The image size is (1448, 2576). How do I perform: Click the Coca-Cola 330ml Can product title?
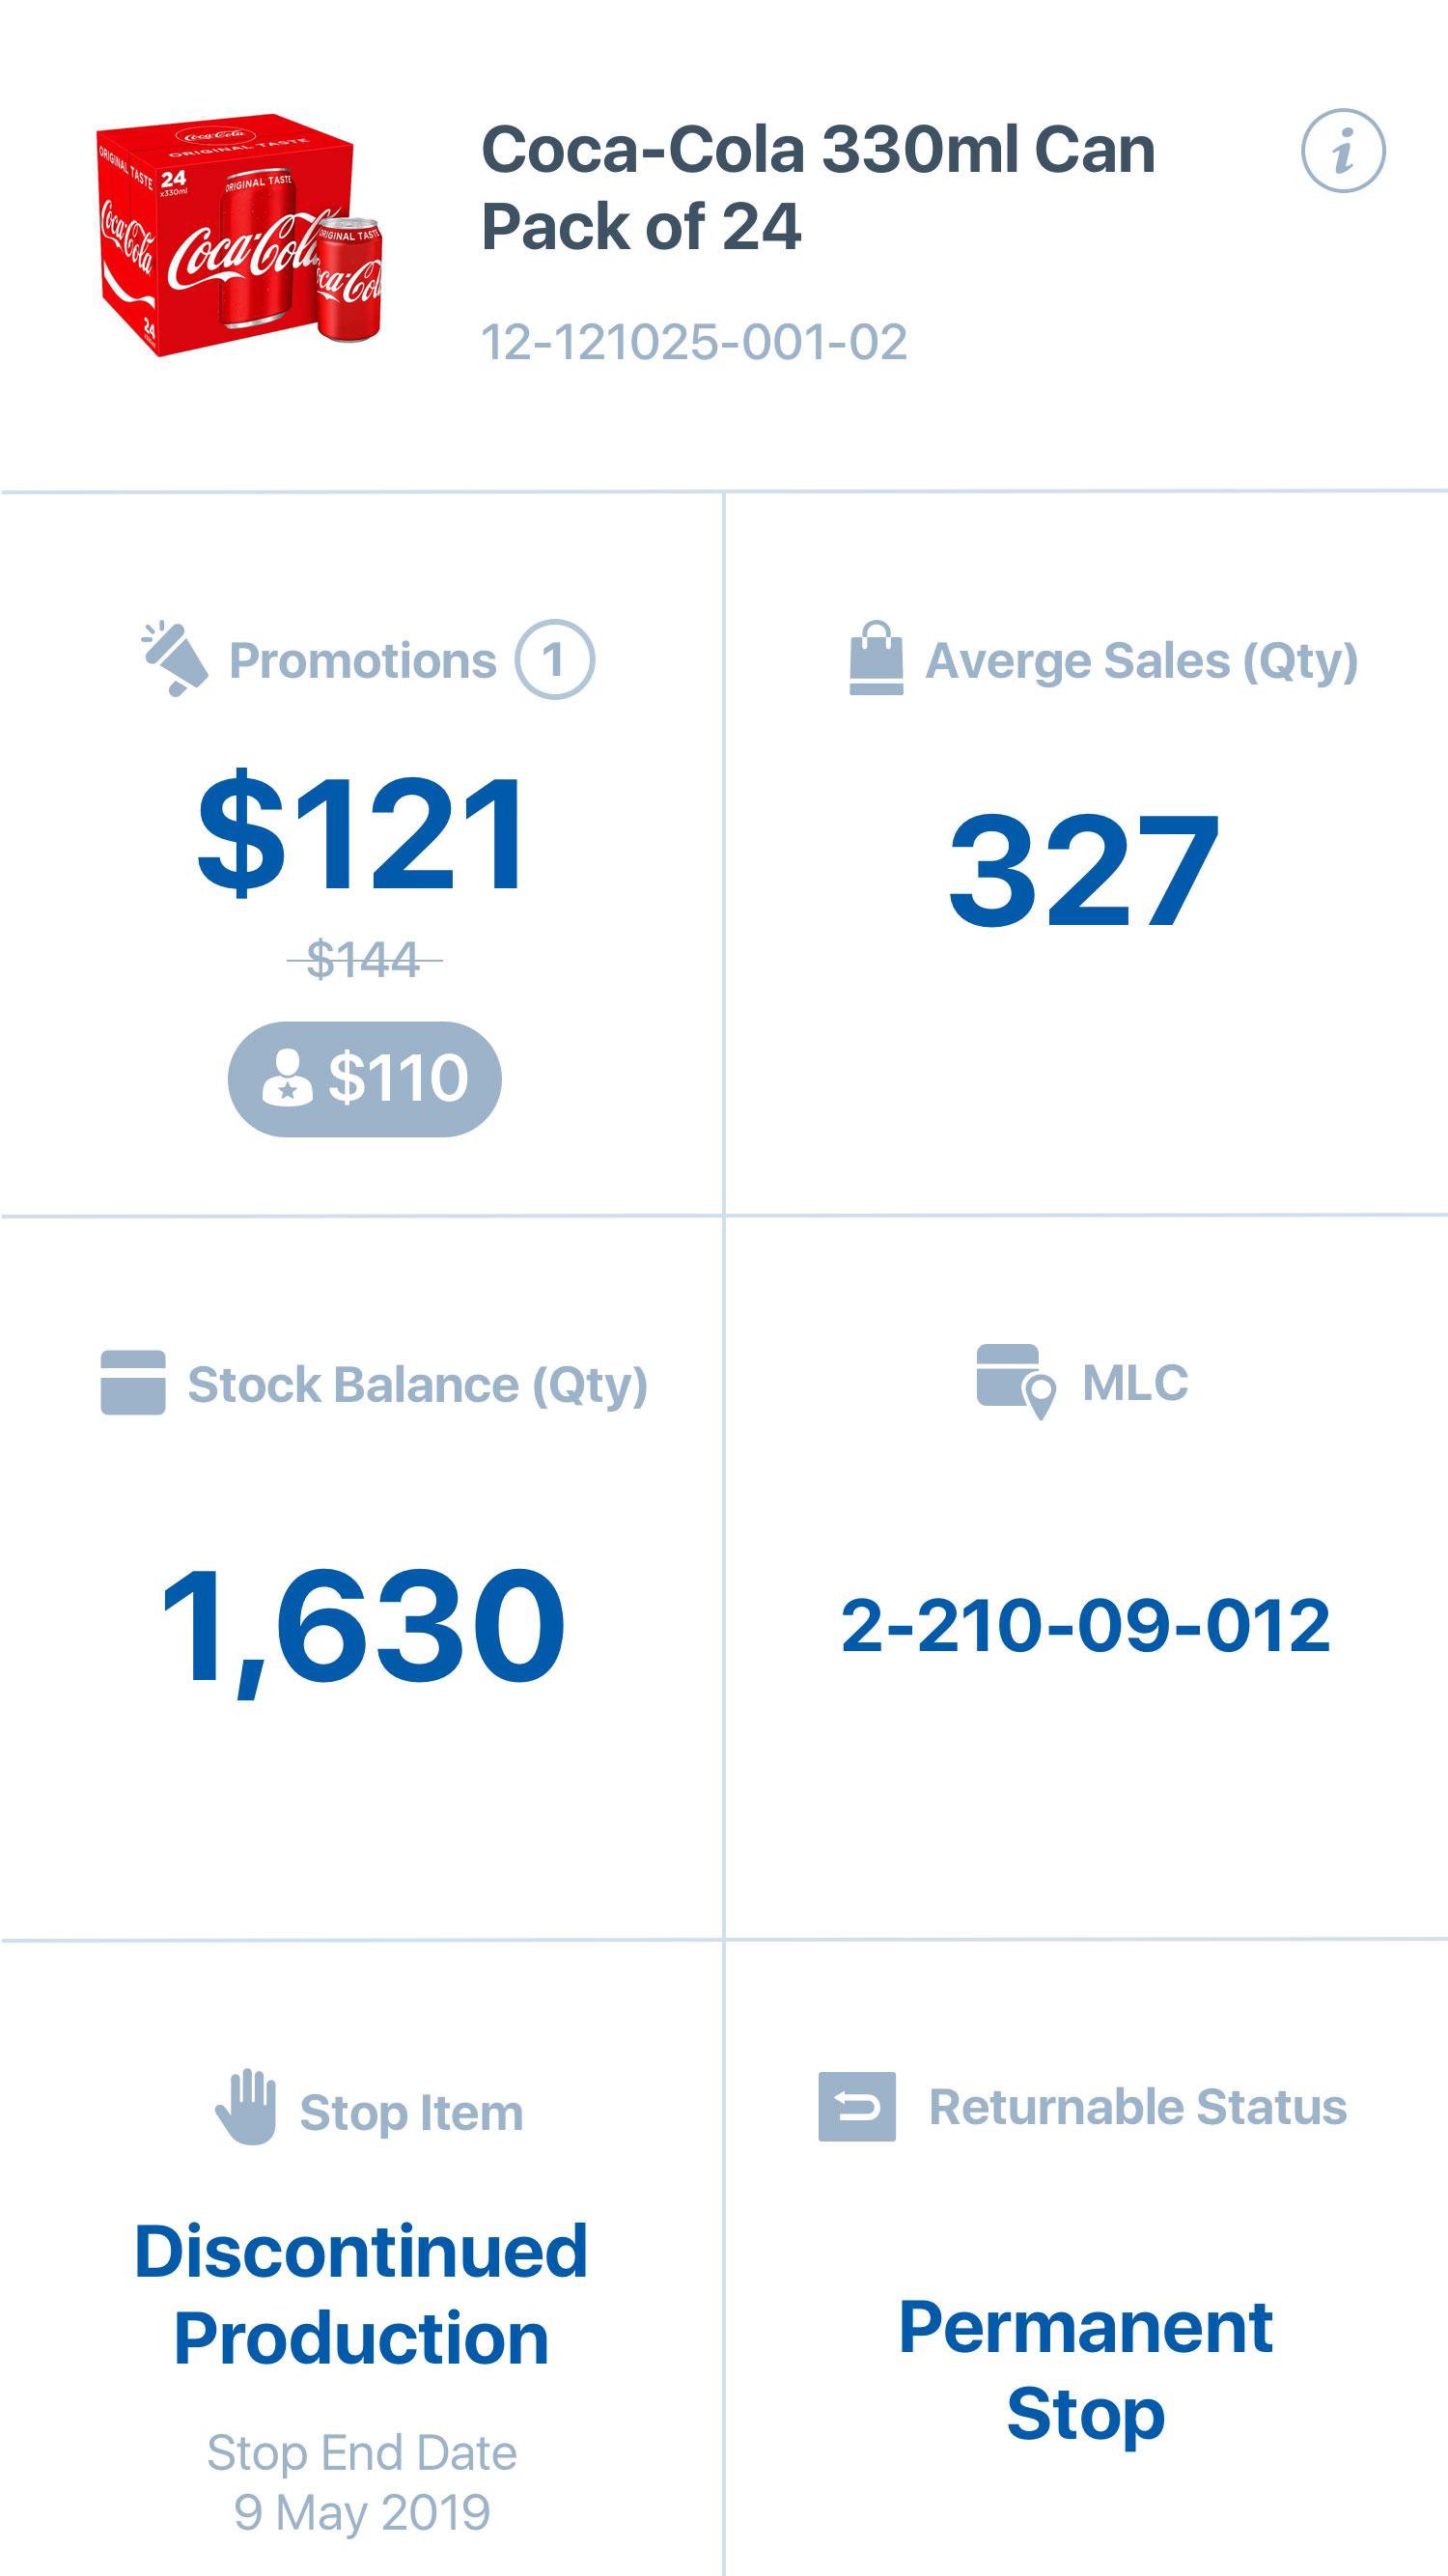coord(818,188)
